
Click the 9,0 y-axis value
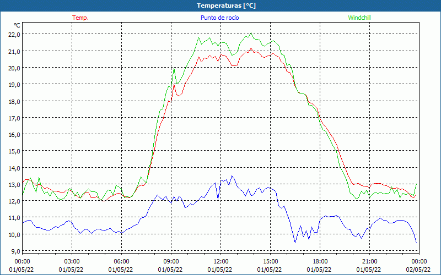pos(15,251)
